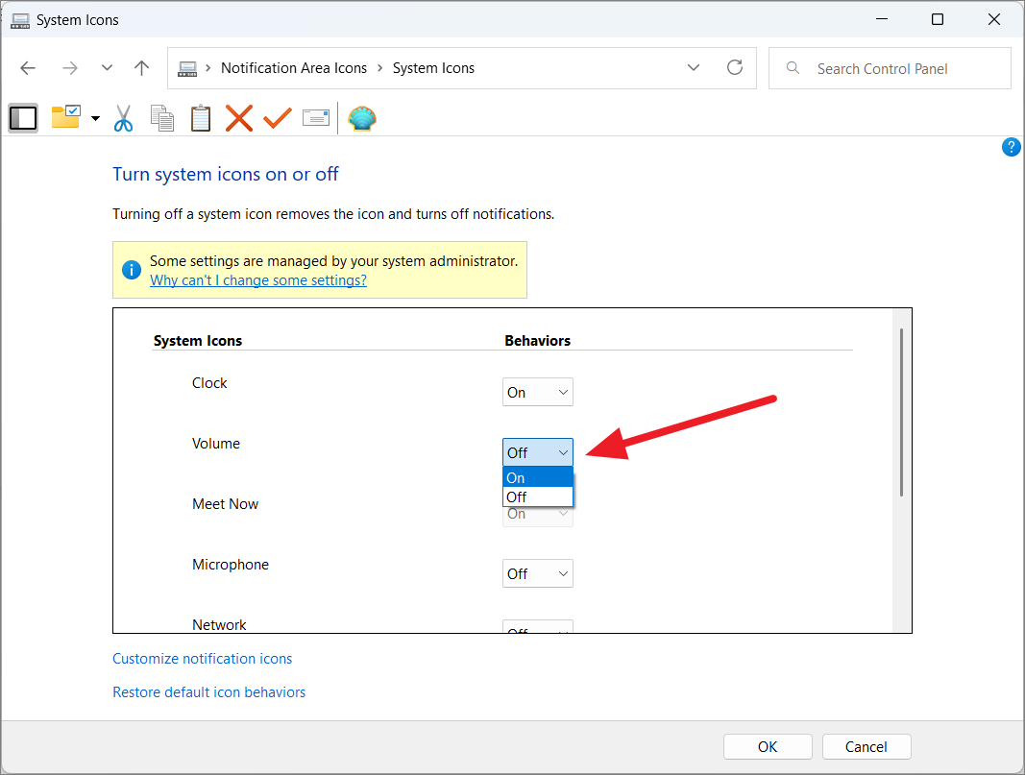Open the Clock behavior dropdown
Viewport: 1025px width, 775px height.
(x=537, y=392)
